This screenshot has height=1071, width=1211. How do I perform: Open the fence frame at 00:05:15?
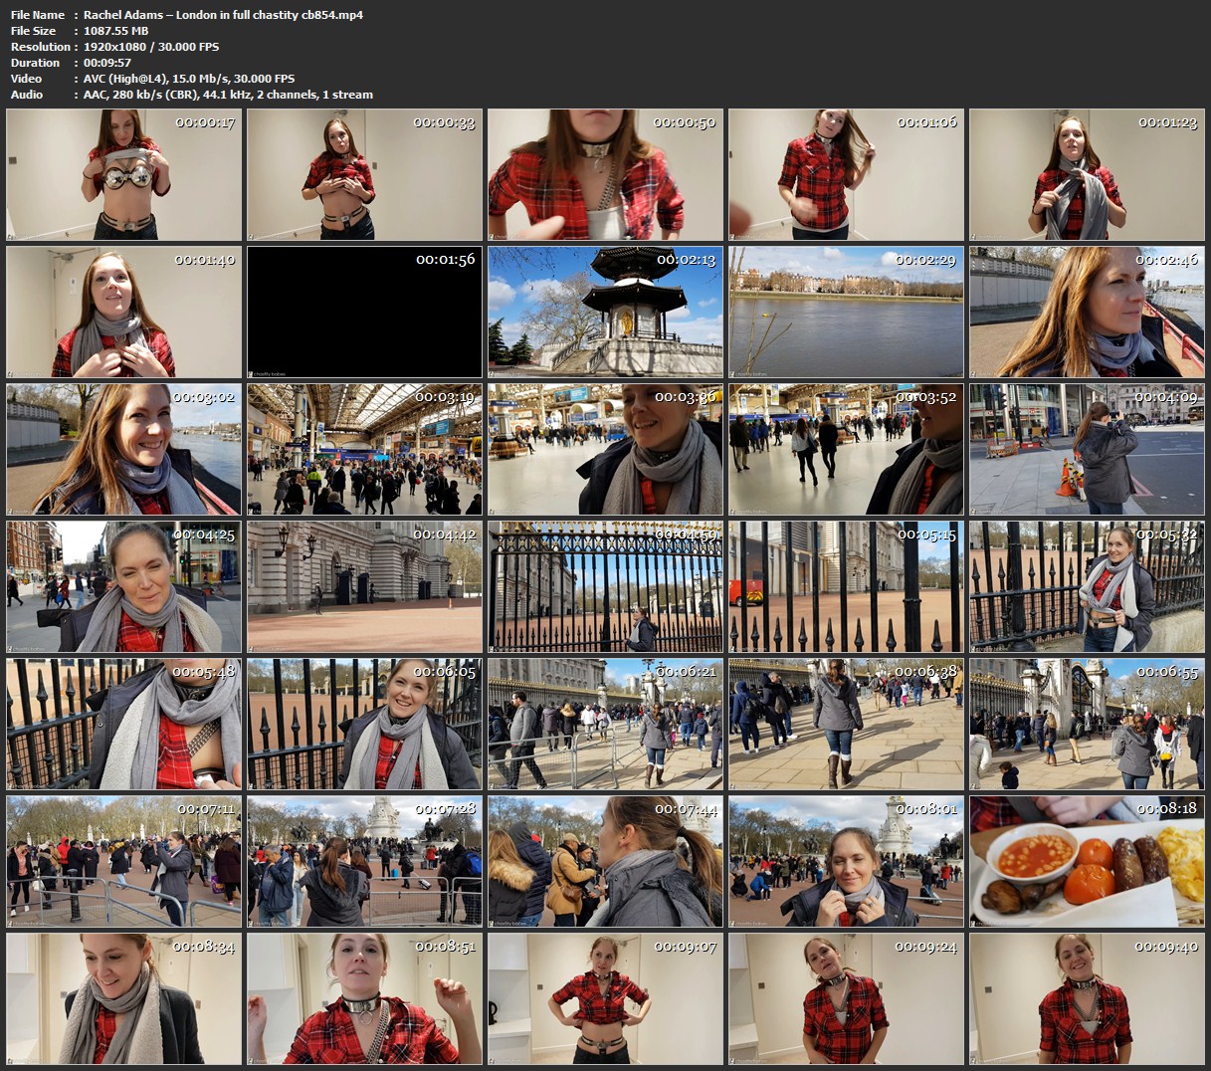click(847, 587)
